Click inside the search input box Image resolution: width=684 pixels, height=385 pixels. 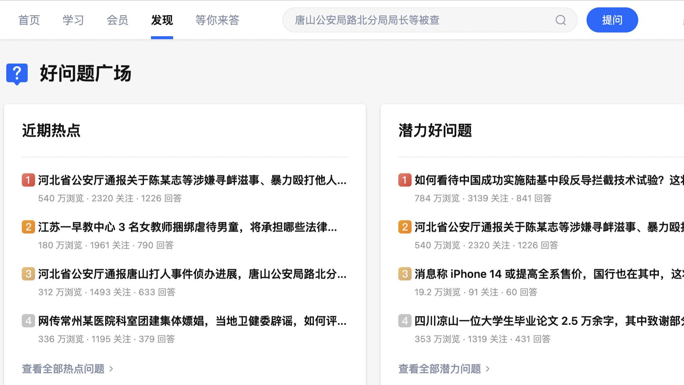pos(406,20)
